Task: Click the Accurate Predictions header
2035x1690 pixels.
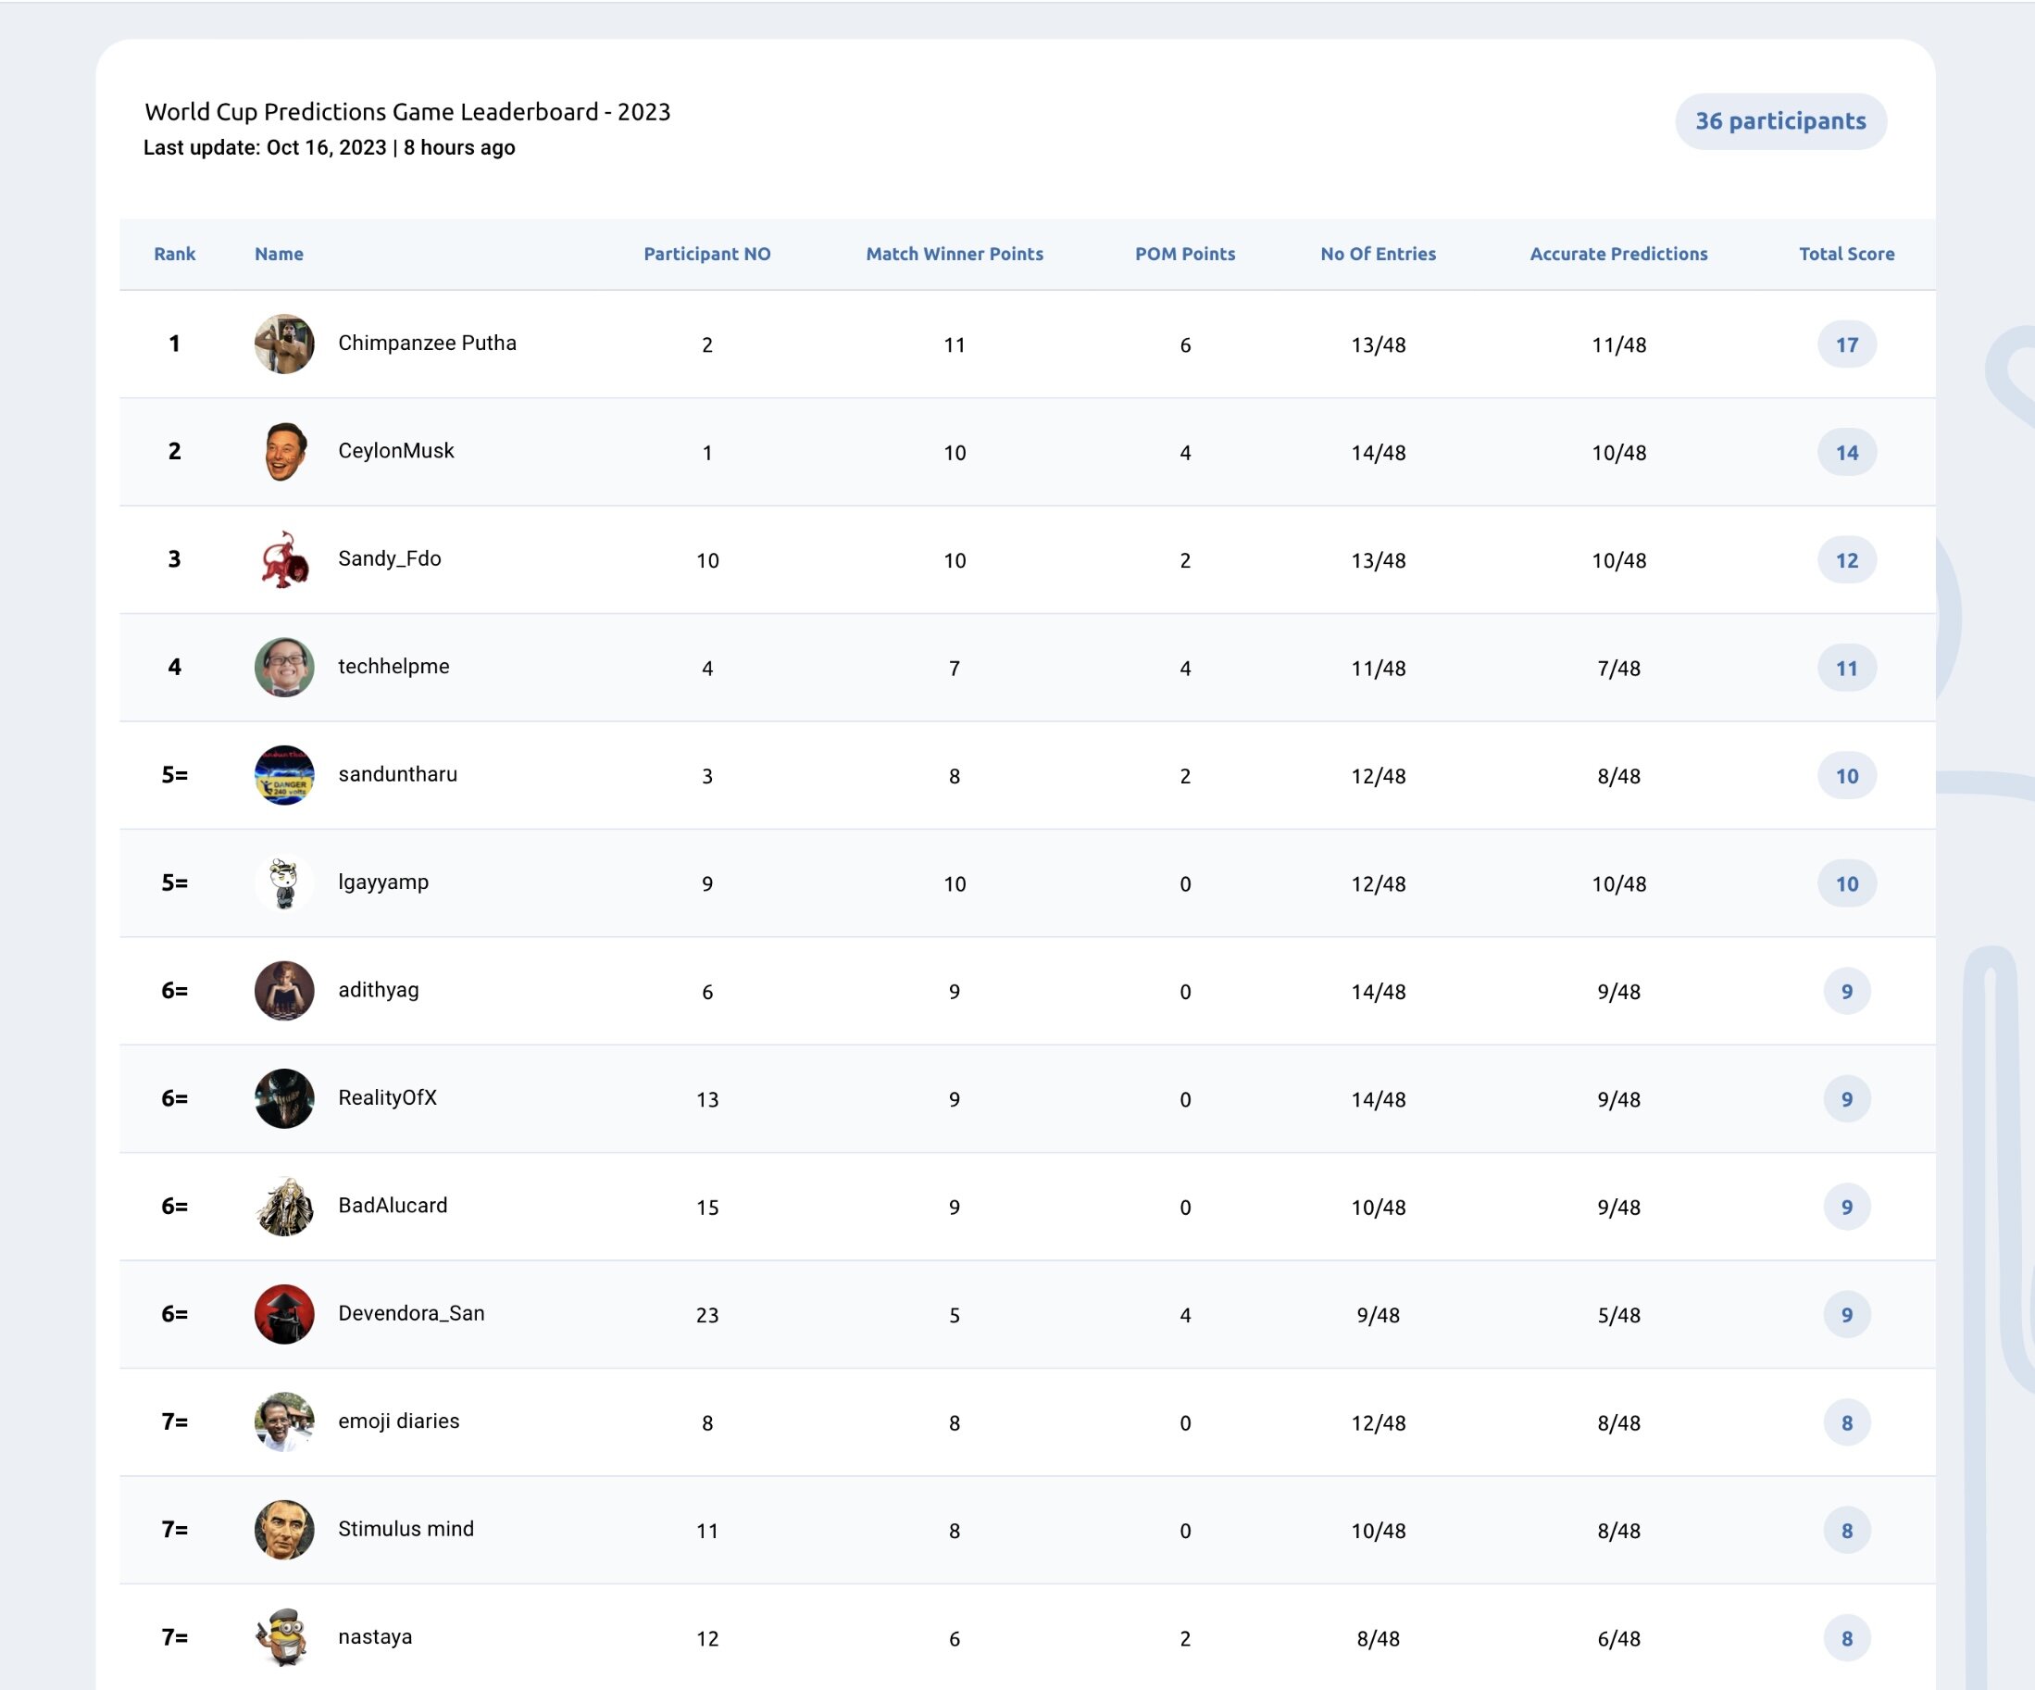Action: point(1618,254)
